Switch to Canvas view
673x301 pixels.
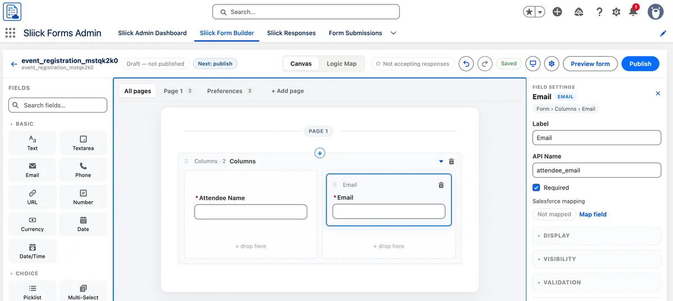[301, 64]
